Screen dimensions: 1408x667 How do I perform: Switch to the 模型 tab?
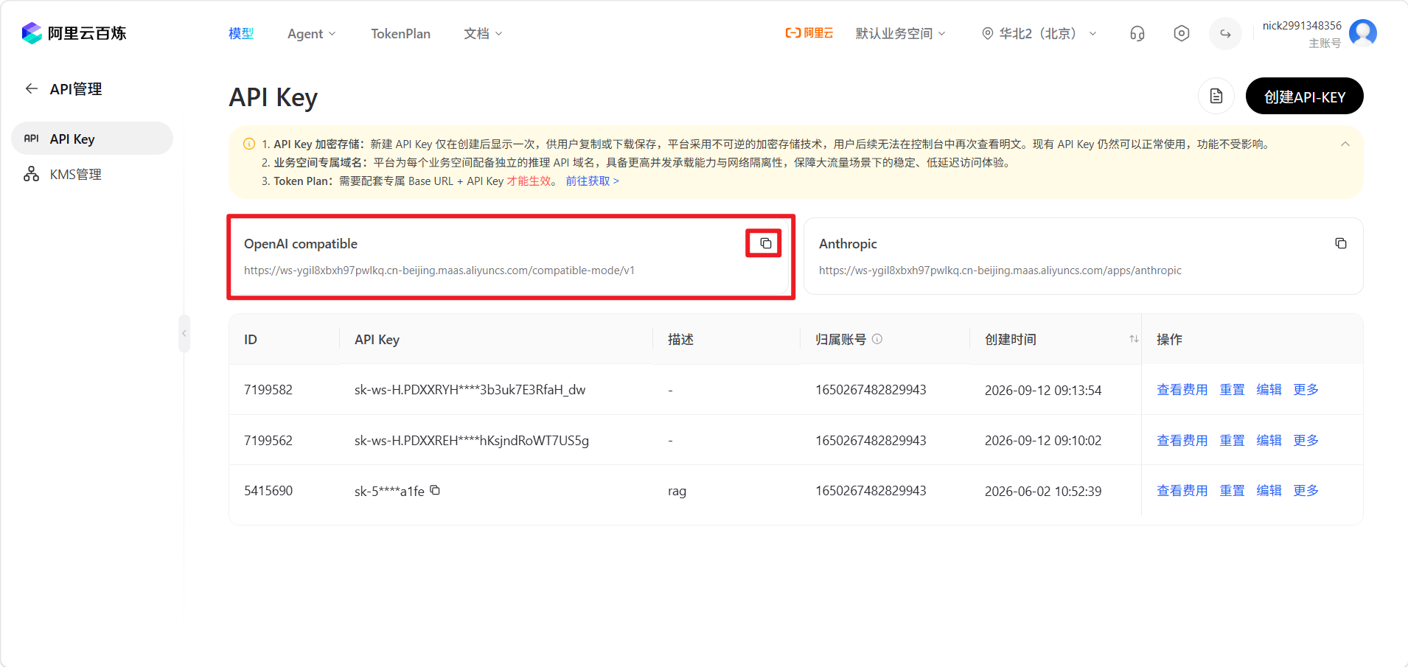(x=241, y=34)
